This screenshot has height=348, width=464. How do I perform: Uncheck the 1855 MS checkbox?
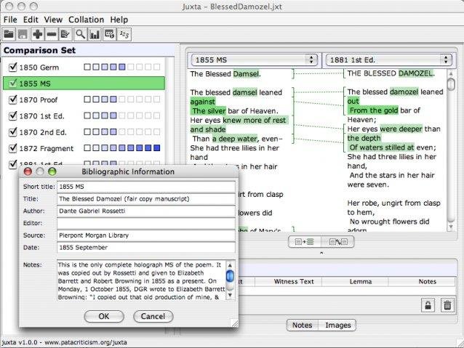(12, 84)
